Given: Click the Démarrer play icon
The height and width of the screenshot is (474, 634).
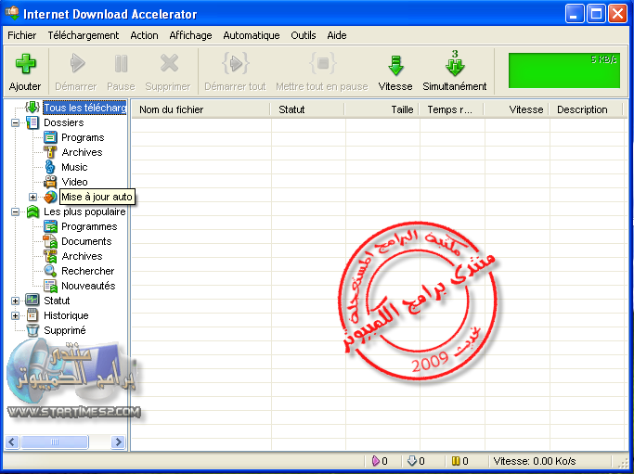Looking at the screenshot, I should pyautogui.click(x=77, y=63).
